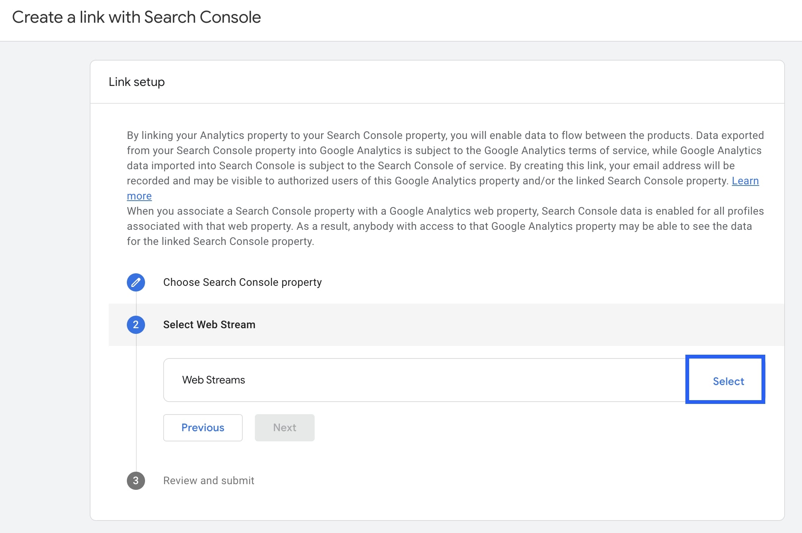The image size is (802, 533).
Task: Click the Link setup heading
Action: tap(137, 82)
